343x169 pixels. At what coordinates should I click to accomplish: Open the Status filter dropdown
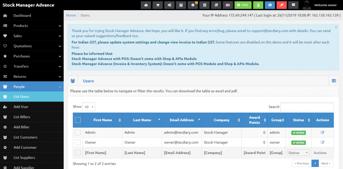coord(298,153)
